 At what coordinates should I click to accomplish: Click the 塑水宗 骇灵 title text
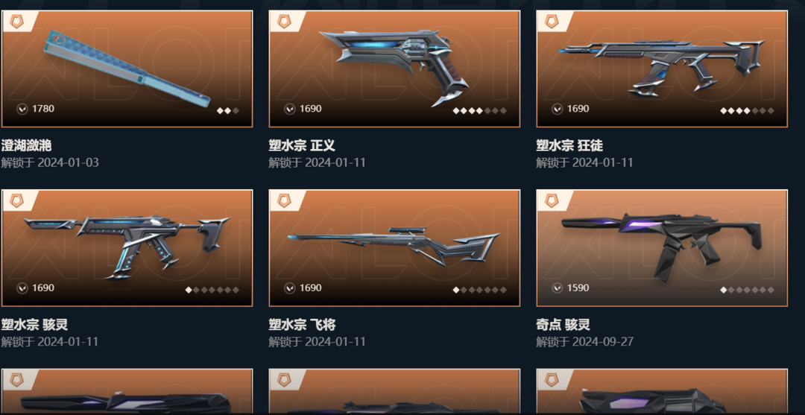click(x=34, y=325)
